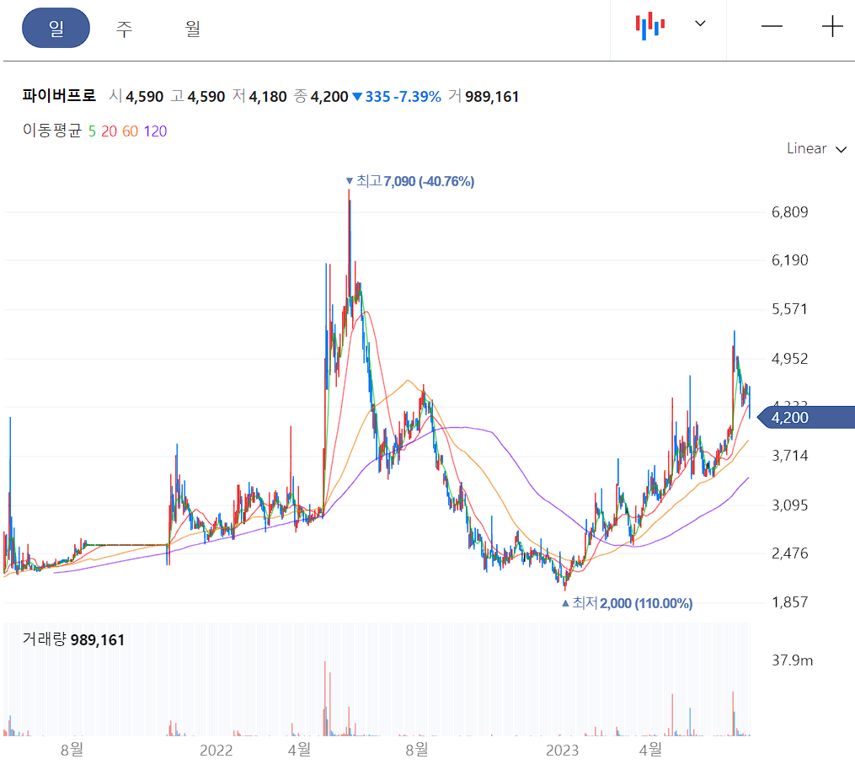The width and height of the screenshot is (855, 775).
Task: Zoom out using the minus icon
Action: pyautogui.click(x=772, y=26)
